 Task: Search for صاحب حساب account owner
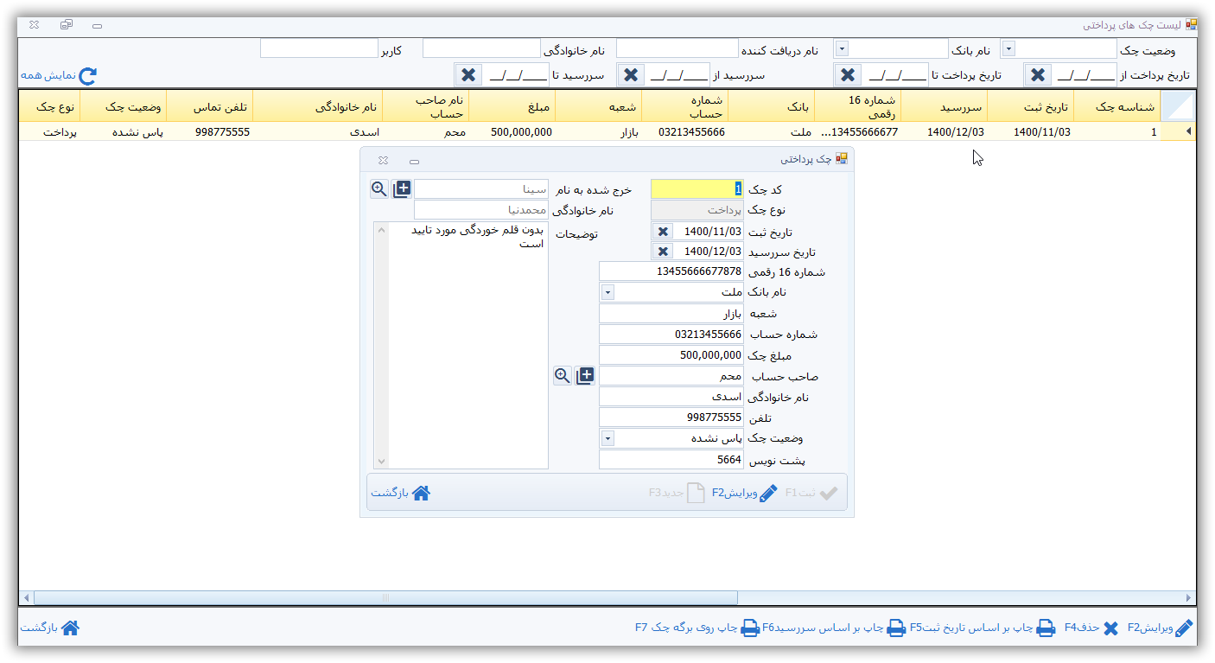(x=563, y=376)
